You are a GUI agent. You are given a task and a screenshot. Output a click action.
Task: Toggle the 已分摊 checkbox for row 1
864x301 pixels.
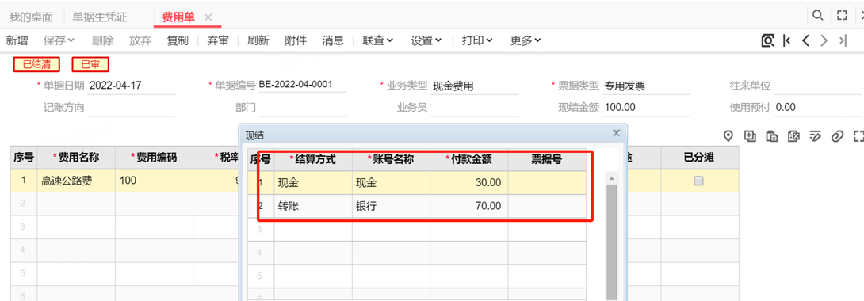coord(698,181)
